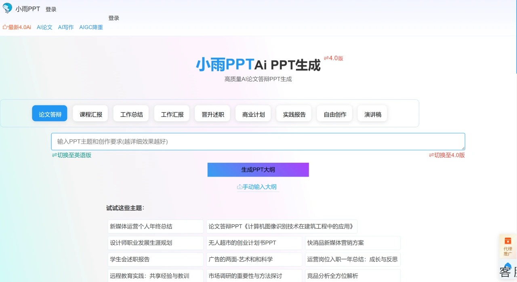Click the AI写作 nav link
This screenshot has height=282, width=517.
[65, 27]
